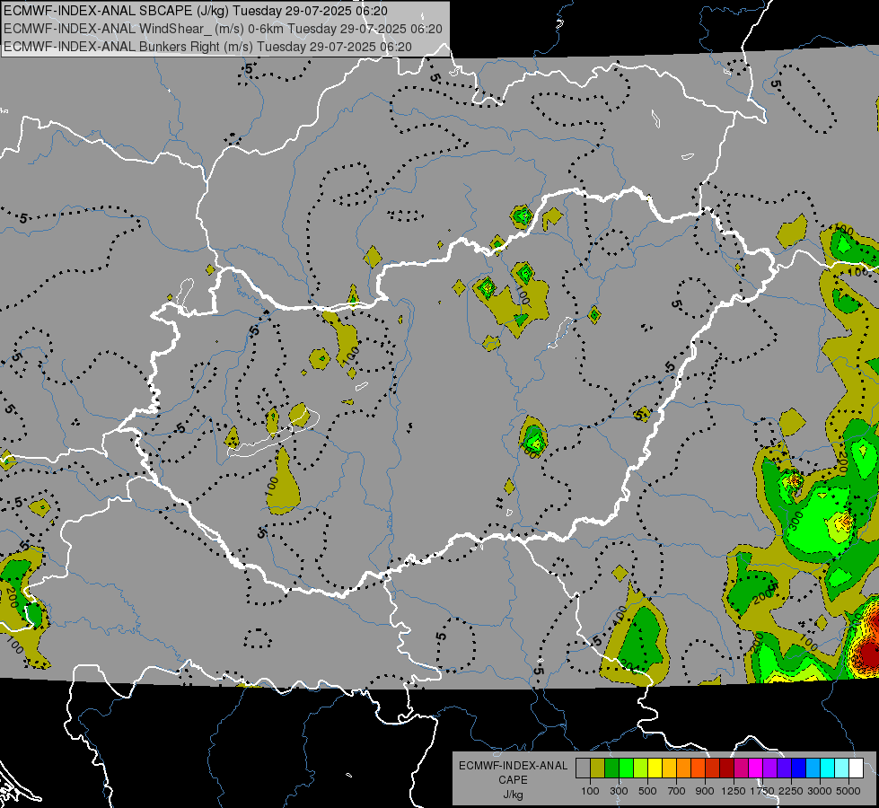Click the 100 value under the legend
Image resolution: width=879 pixels, height=808 pixels.
(590, 791)
